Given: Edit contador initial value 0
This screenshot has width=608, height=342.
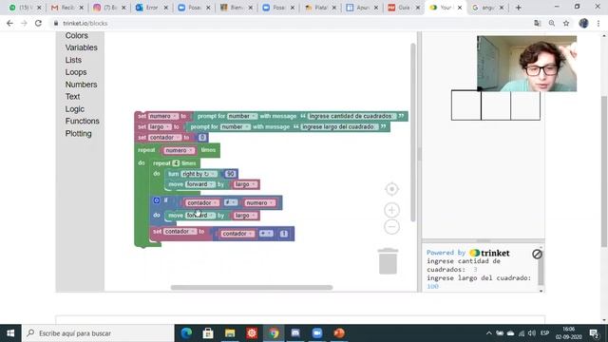Looking at the screenshot, I should point(202,138).
